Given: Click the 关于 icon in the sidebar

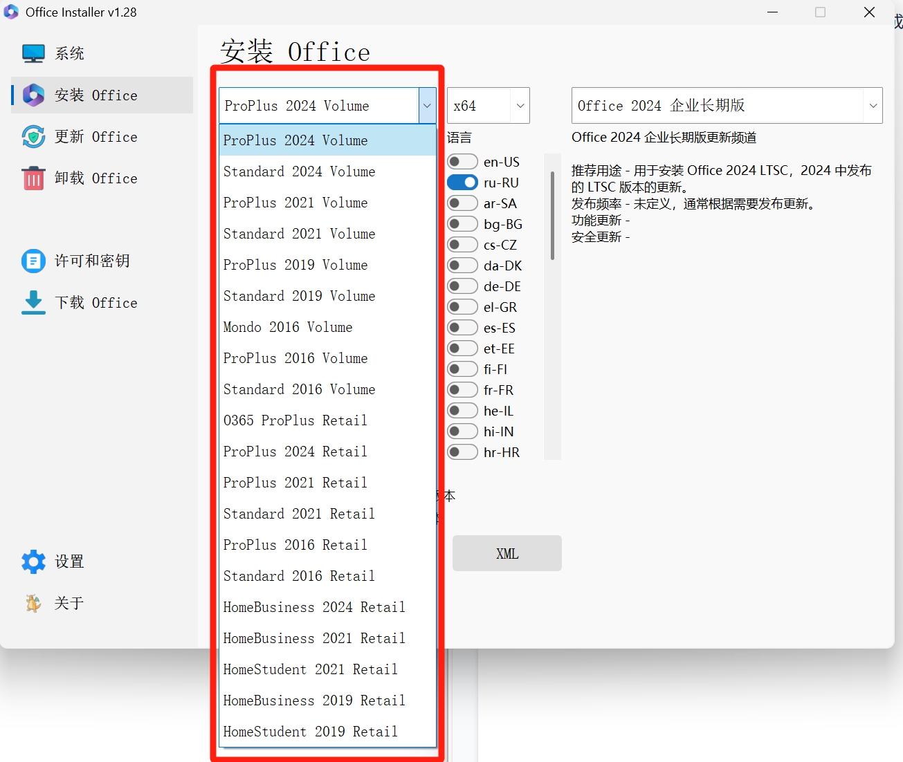Looking at the screenshot, I should (33, 602).
